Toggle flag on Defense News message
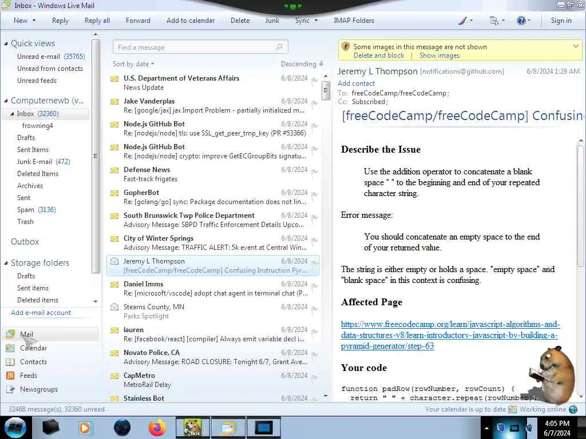The image size is (586, 439). 314,172
